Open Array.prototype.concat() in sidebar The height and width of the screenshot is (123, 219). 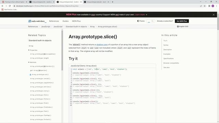point(40,79)
